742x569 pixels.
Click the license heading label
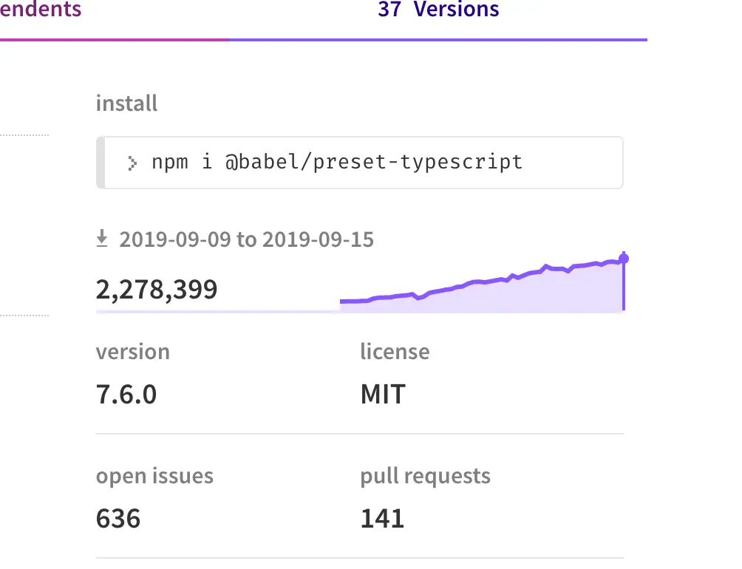[395, 352]
